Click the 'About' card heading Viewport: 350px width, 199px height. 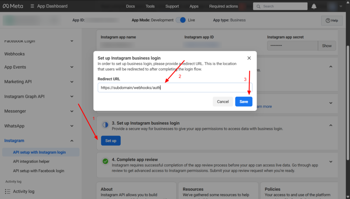pyautogui.click(x=107, y=189)
